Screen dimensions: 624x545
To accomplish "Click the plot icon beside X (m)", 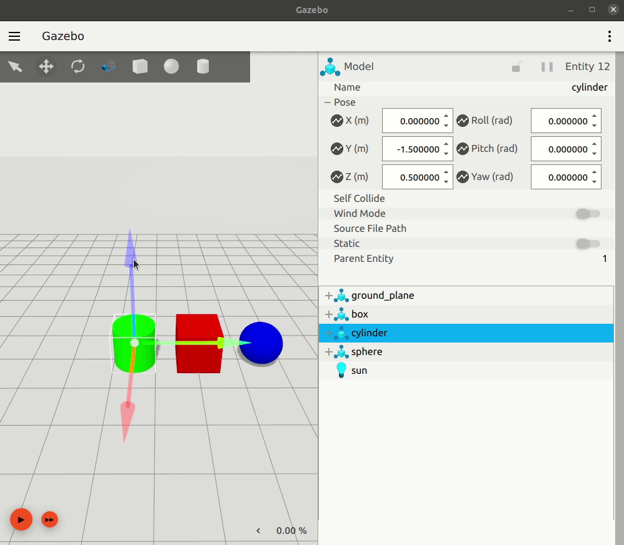I will 336,121.
